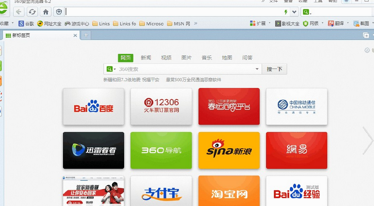The image size is (374, 206).
Task: Open a new tab with plus button
Action: pyautogui.click(x=86, y=35)
